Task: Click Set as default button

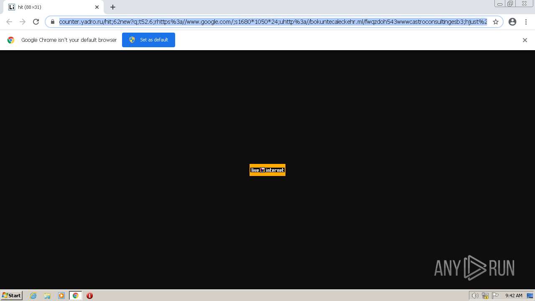Action: 148,40
